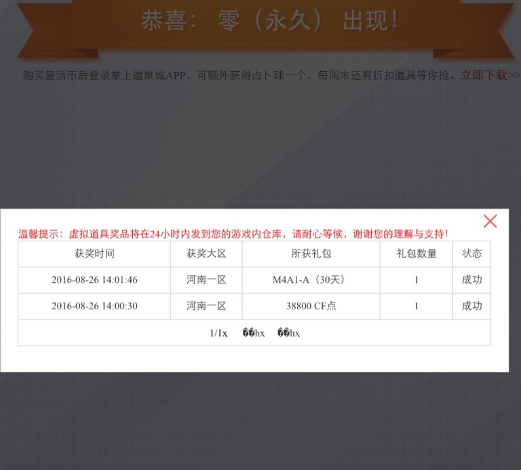Click 河南一区 in the M4A1-A row
Image resolution: width=521 pixels, height=470 pixels.
pyautogui.click(x=206, y=280)
